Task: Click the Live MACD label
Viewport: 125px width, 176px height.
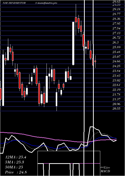Action: click(x=105, y=169)
